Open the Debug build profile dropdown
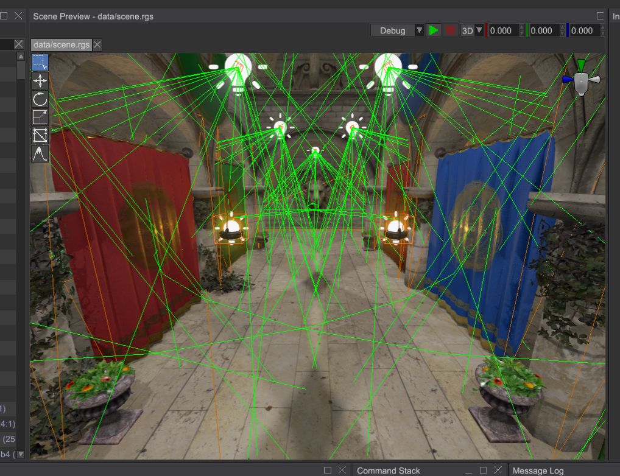 pos(397,30)
